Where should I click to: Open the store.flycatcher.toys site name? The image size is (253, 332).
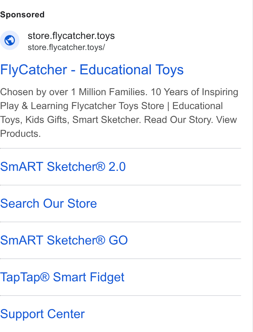71,35
